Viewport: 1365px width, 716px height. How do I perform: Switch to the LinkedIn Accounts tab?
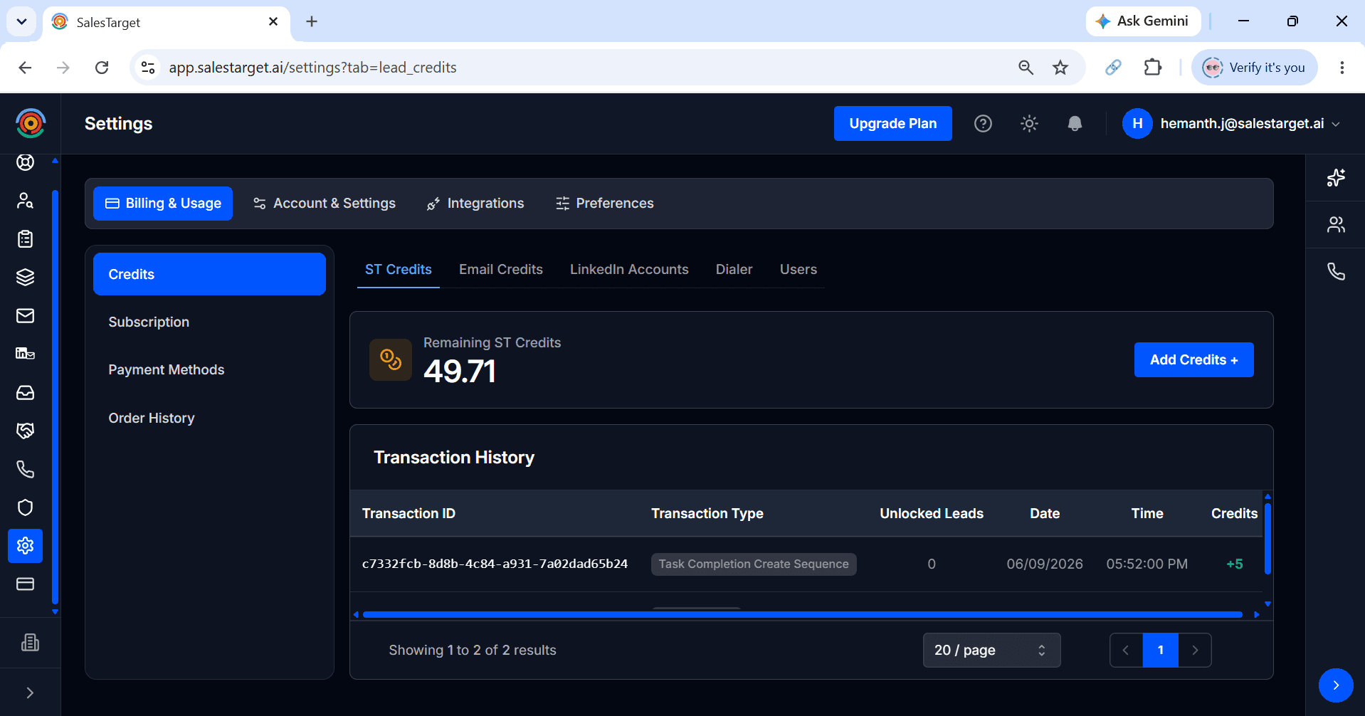coord(629,270)
